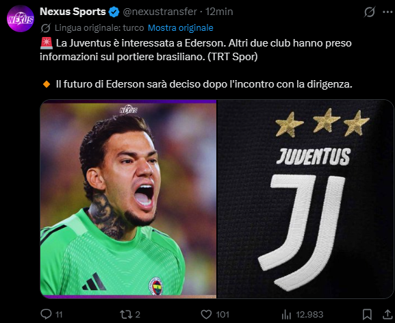Open view analytics bar chart icon
The image size is (395, 323).
tap(286, 314)
